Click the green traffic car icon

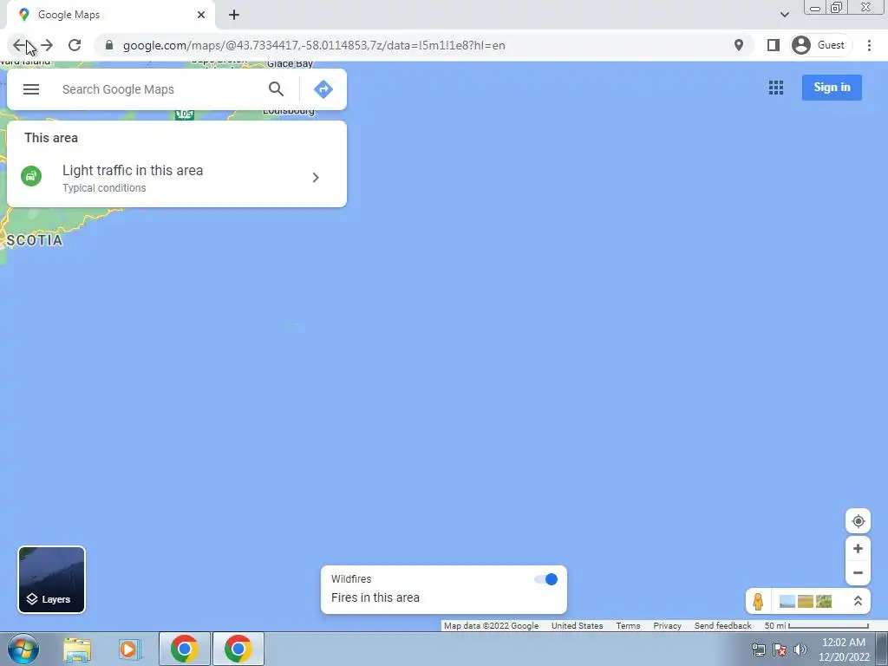[x=31, y=176]
